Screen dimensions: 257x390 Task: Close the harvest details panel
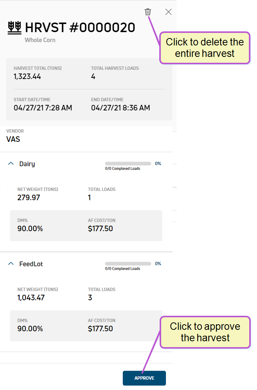169,12
